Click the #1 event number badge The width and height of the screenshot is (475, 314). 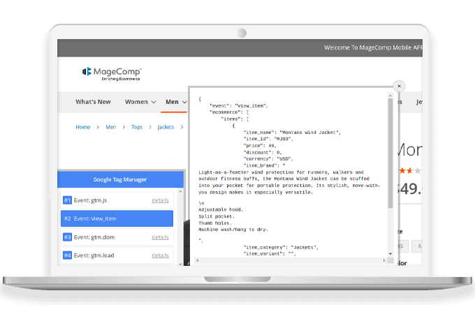[67, 200]
